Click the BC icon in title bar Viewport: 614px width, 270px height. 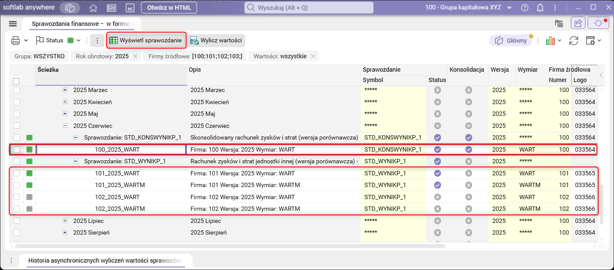[x=130, y=8]
